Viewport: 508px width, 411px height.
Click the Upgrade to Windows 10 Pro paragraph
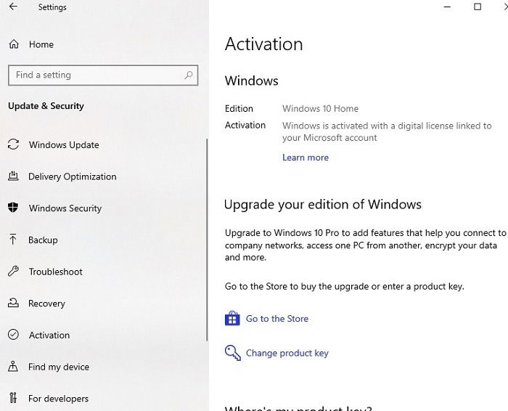click(x=366, y=245)
